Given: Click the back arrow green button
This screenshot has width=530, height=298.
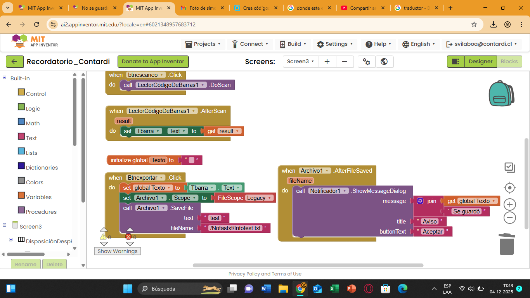Looking at the screenshot, I should (15, 62).
